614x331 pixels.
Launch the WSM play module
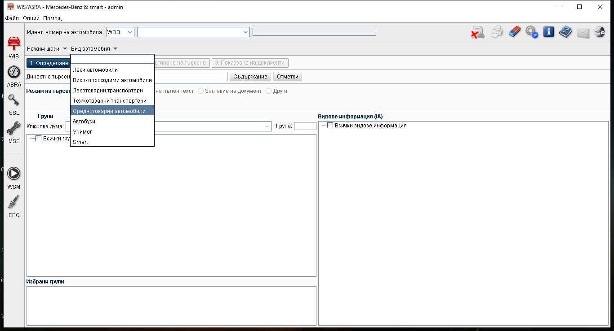click(x=14, y=178)
